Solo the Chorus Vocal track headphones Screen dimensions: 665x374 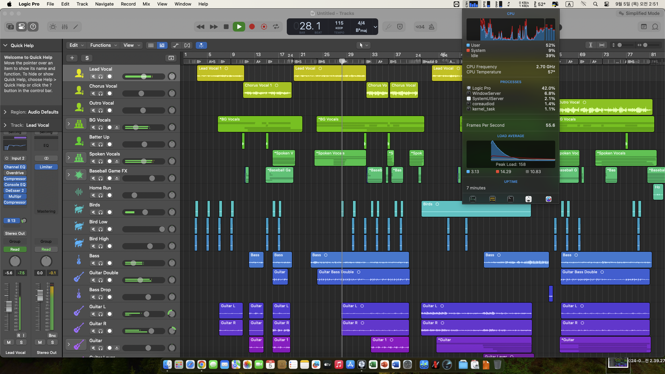coord(100,93)
